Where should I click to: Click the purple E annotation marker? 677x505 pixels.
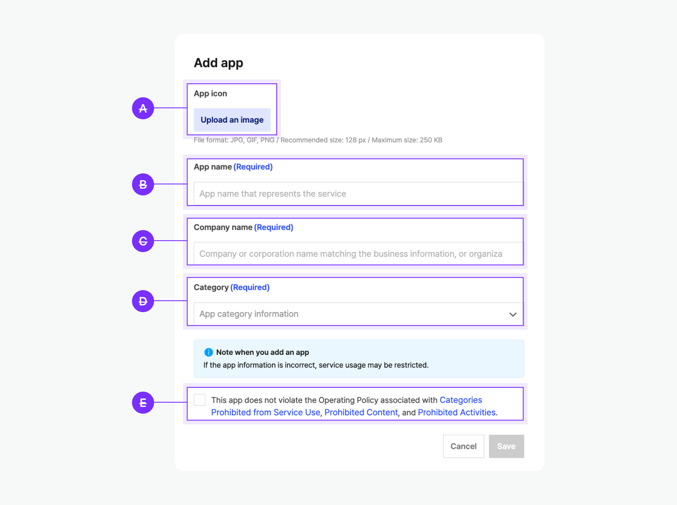143,403
